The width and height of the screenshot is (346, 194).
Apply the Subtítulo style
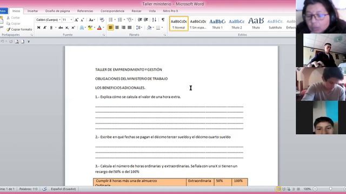coord(275,24)
